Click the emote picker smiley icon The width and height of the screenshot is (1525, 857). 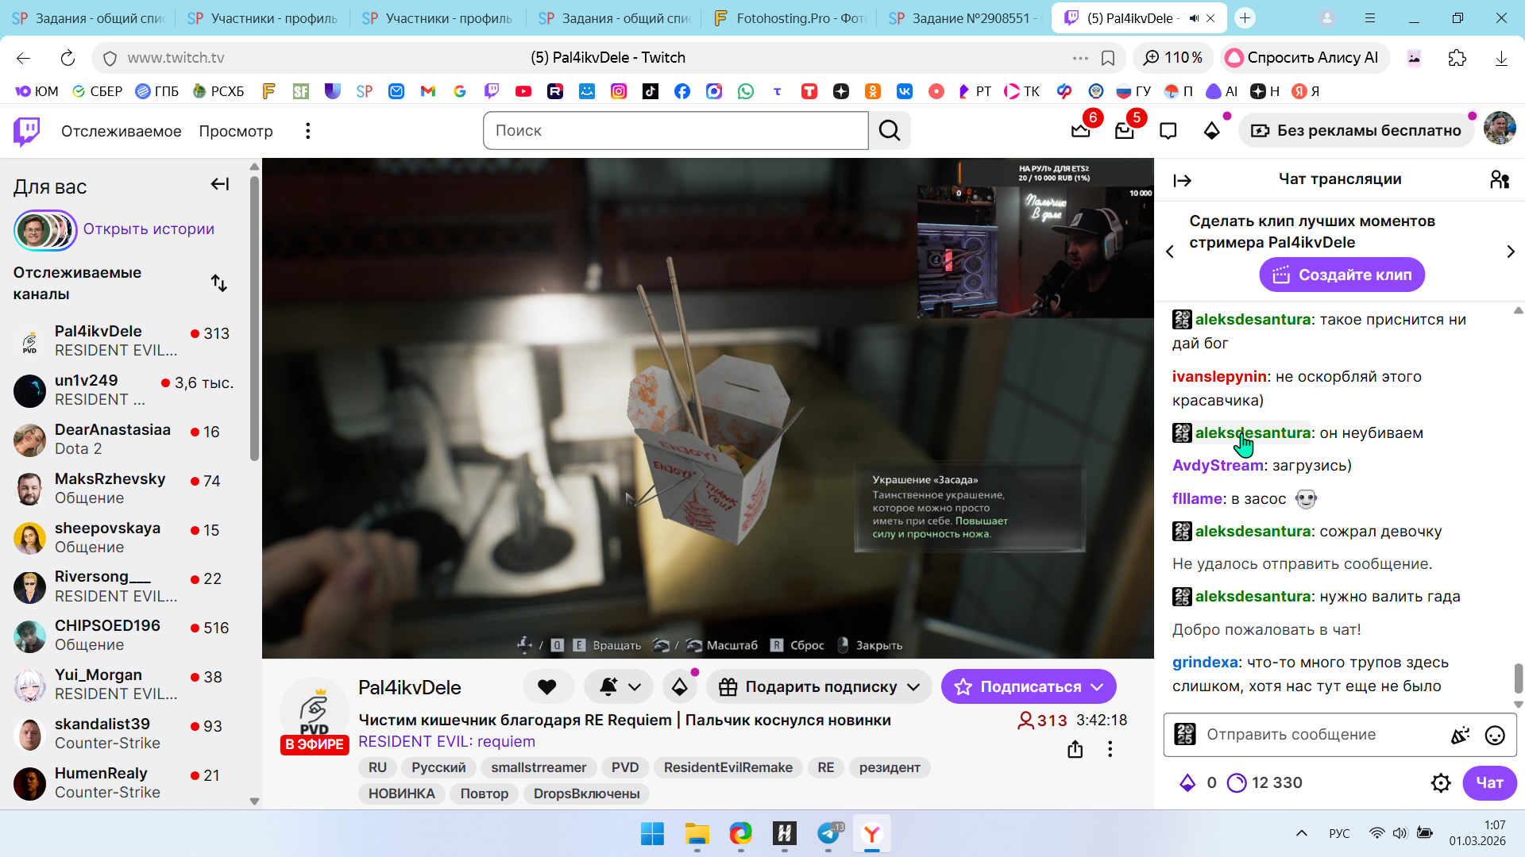(1495, 736)
